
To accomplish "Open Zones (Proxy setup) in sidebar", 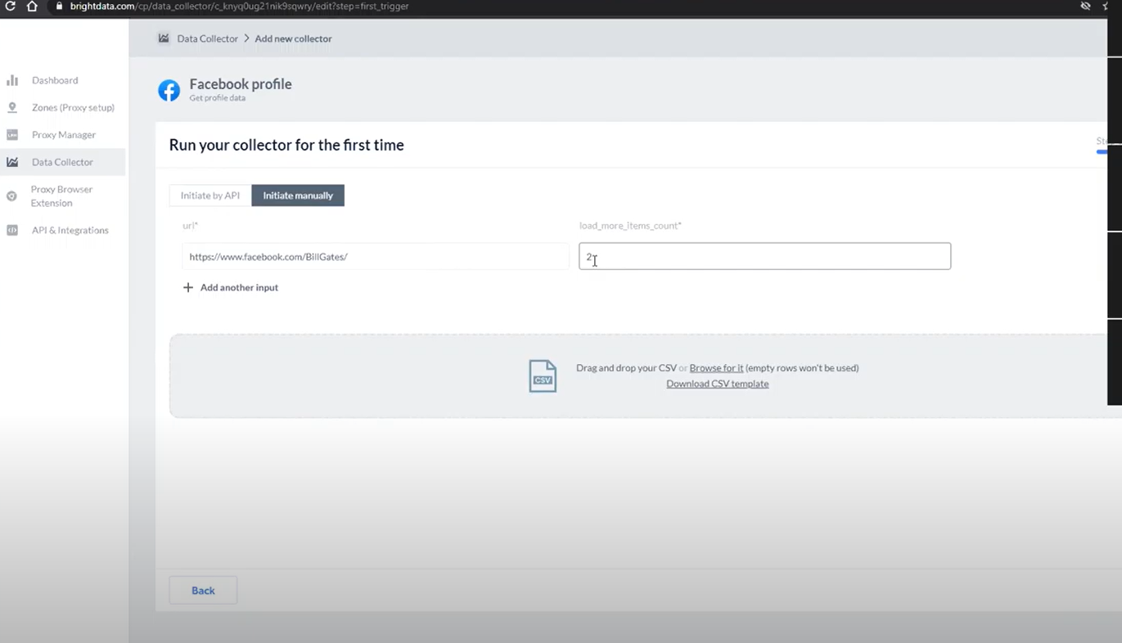I will 73,107.
